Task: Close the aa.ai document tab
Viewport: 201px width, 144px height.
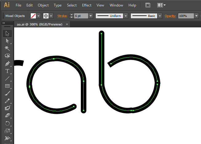Action: click(x=67, y=24)
